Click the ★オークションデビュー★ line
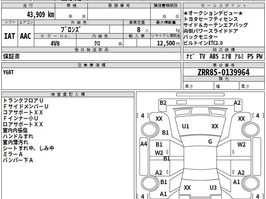 pos(213,13)
